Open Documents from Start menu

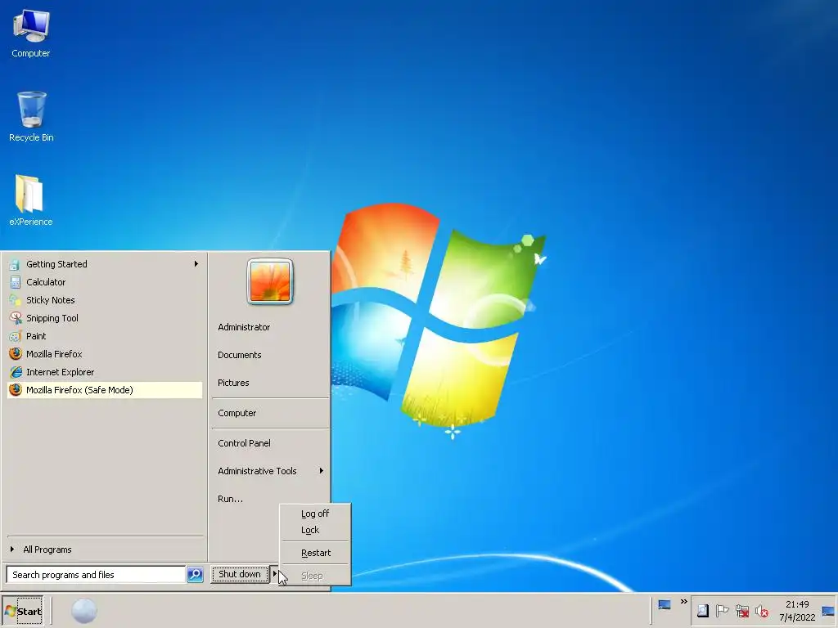240,355
